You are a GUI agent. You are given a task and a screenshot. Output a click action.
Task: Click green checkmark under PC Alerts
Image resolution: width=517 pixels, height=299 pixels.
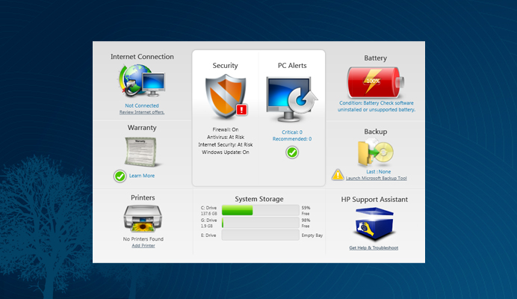click(x=292, y=152)
